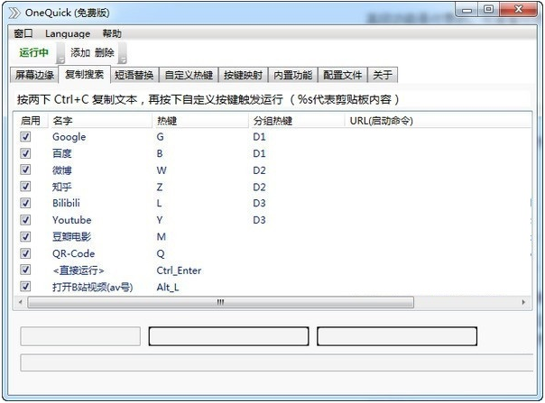Open the Language menu
This screenshot has width=545, height=403.
click(x=68, y=33)
